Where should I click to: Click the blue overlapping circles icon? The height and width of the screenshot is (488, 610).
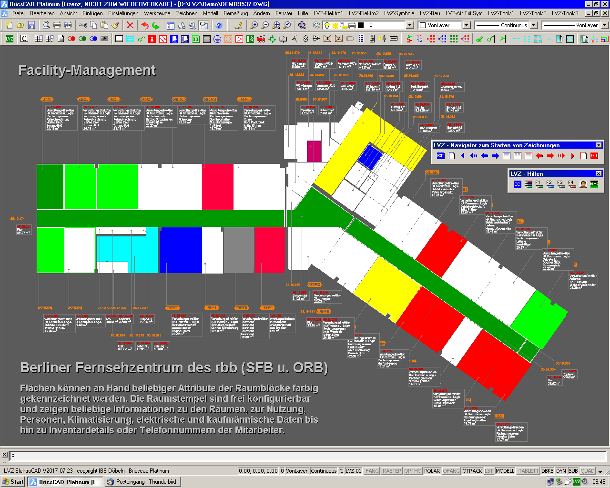pyautogui.click(x=93, y=39)
